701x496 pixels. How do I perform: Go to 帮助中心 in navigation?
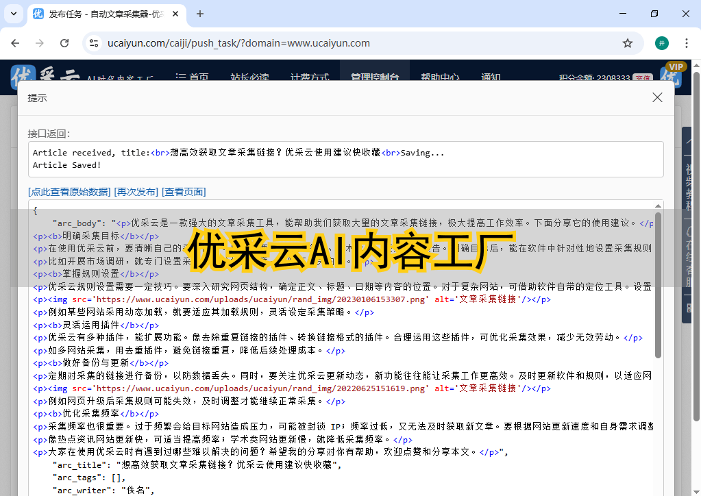pos(440,77)
